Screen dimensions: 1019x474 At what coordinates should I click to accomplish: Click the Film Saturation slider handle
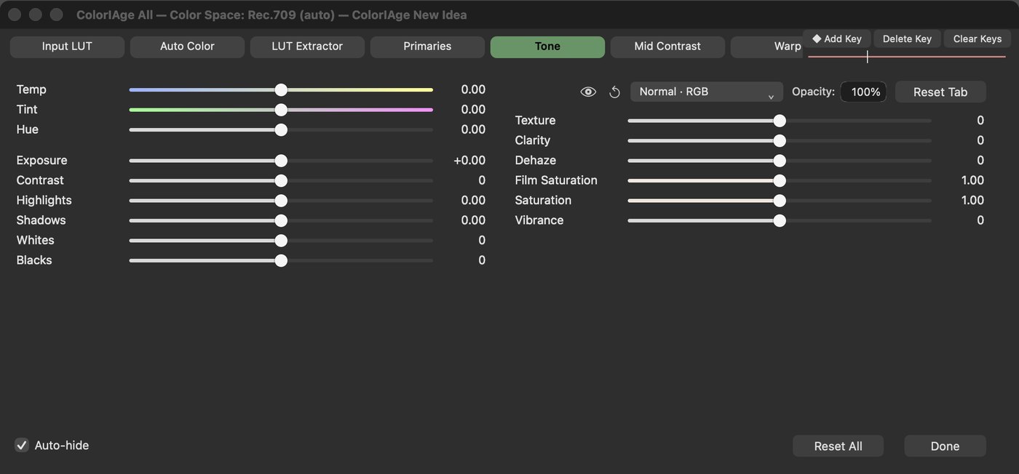point(780,181)
